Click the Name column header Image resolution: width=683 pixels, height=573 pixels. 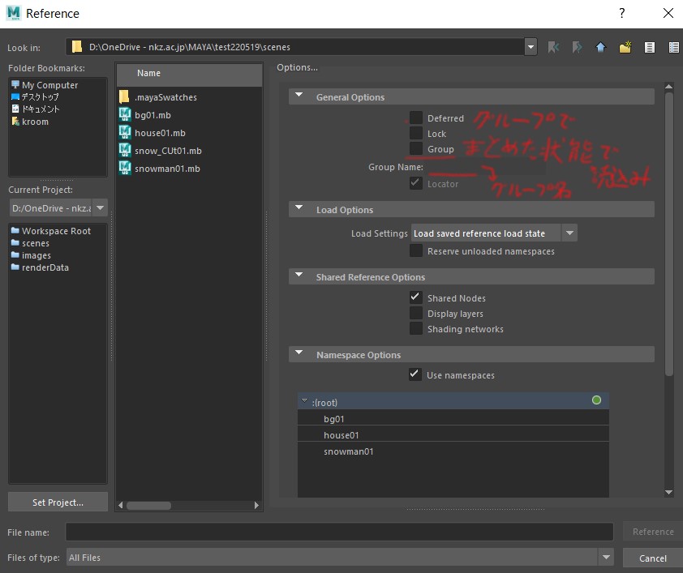(x=190, y=75)
